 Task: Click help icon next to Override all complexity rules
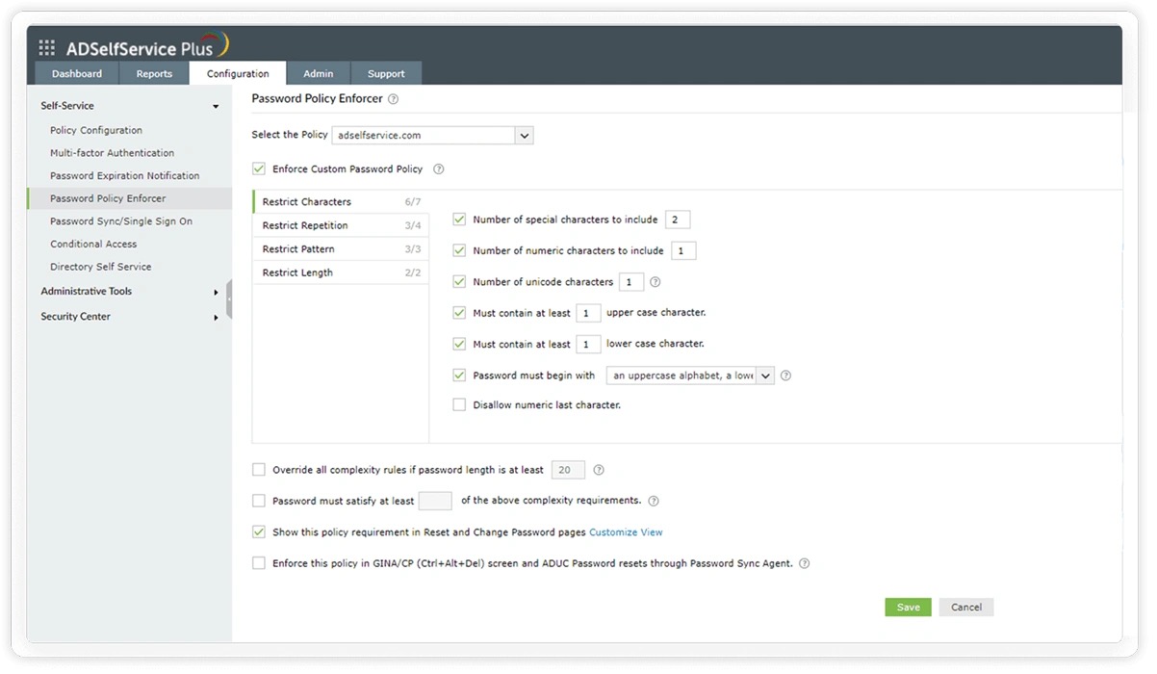pos(599,470)
